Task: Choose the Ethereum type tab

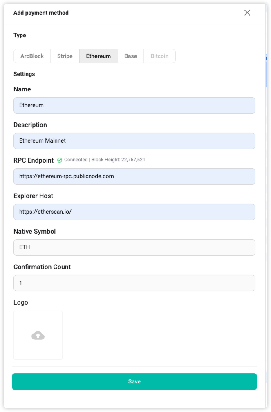Action: 99,56
